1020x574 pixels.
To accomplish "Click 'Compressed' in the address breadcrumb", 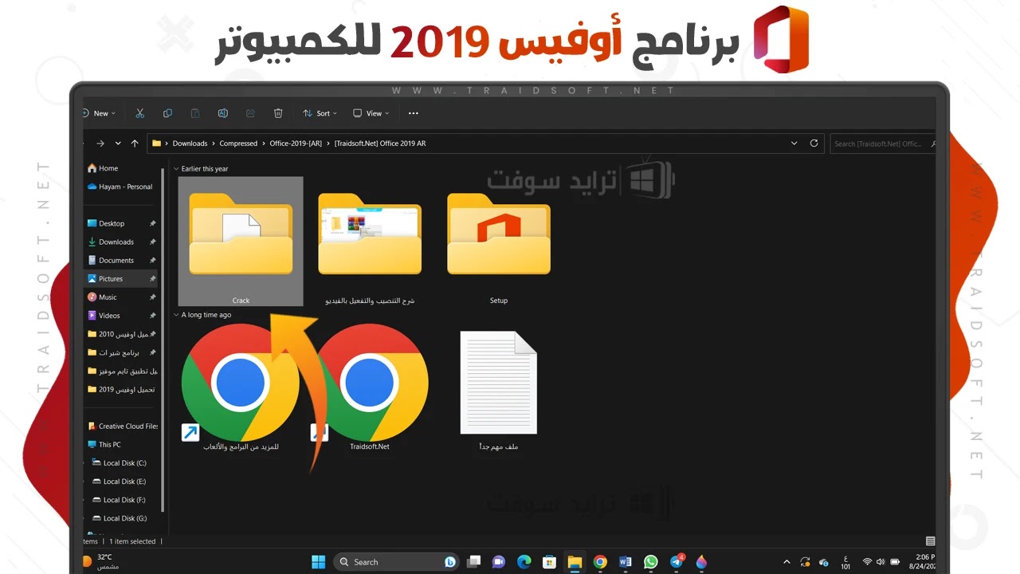I will pyautogui.click(x=238, y=143).
